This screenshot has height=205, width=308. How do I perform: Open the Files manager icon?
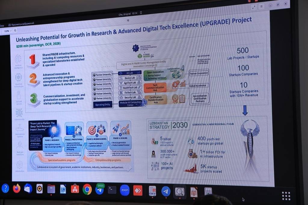[x=51, y=189]
